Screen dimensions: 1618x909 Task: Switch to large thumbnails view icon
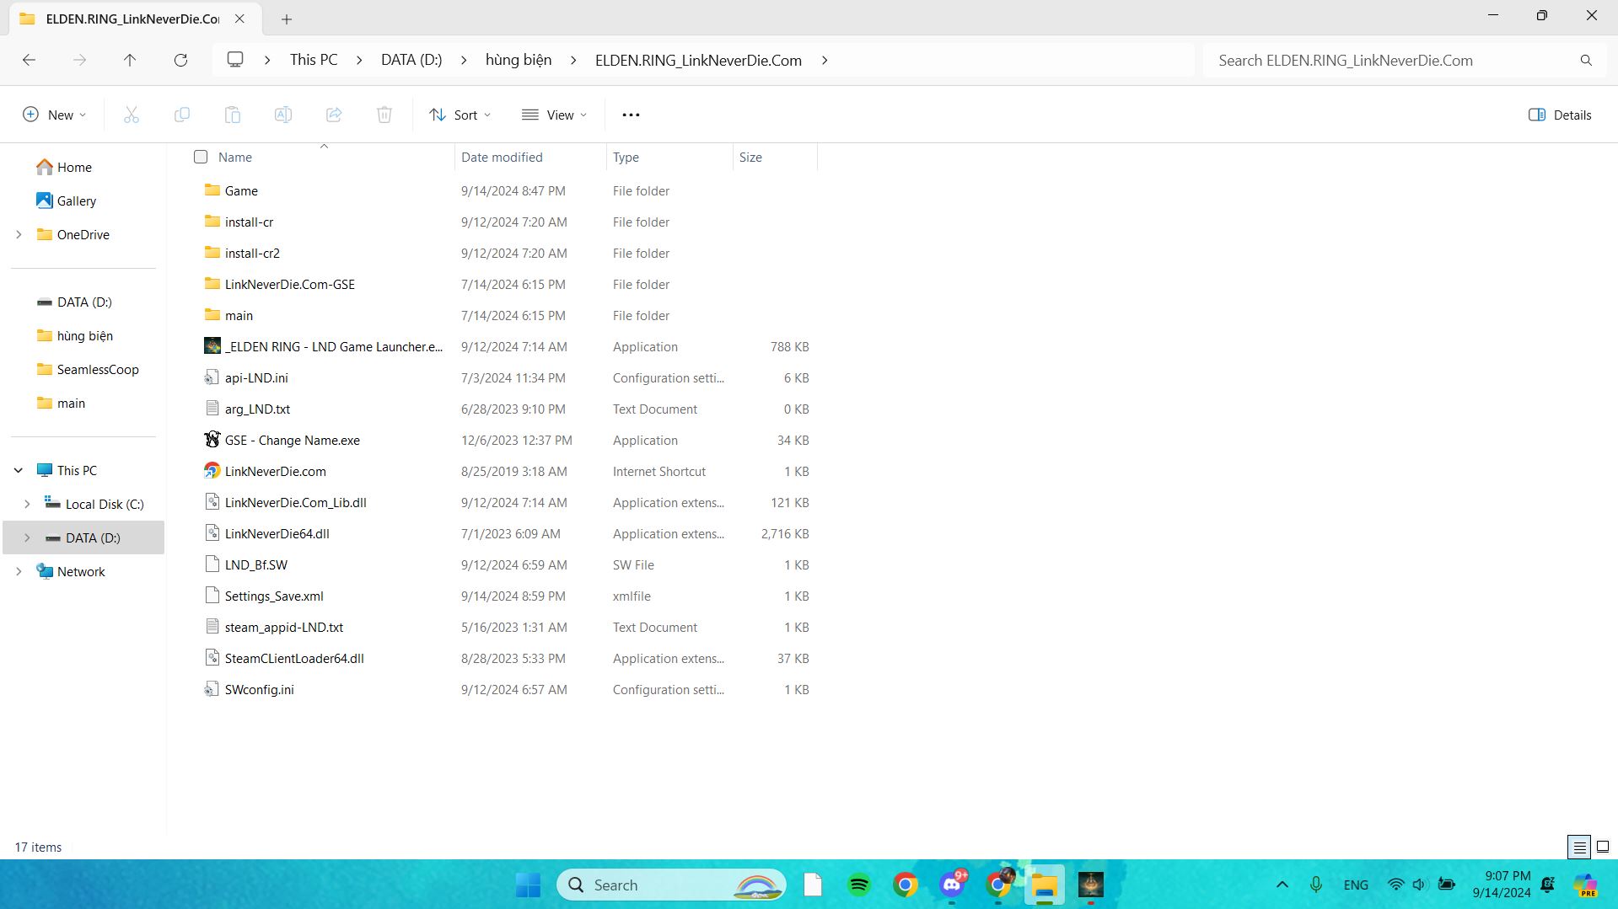click(x=1603, y=847)
